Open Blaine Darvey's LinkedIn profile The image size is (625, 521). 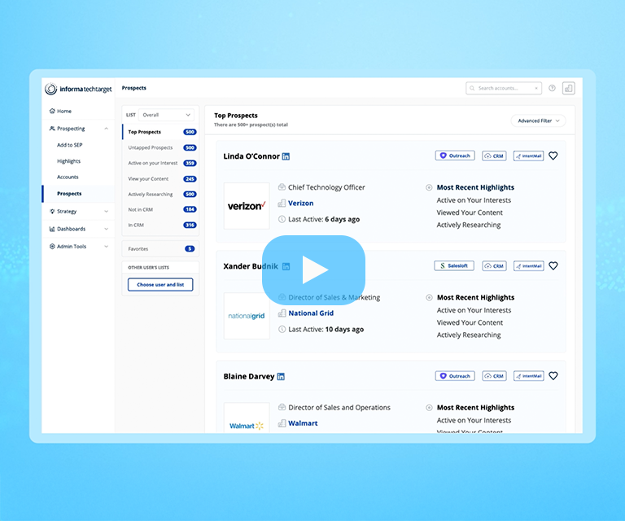[281, 376]
